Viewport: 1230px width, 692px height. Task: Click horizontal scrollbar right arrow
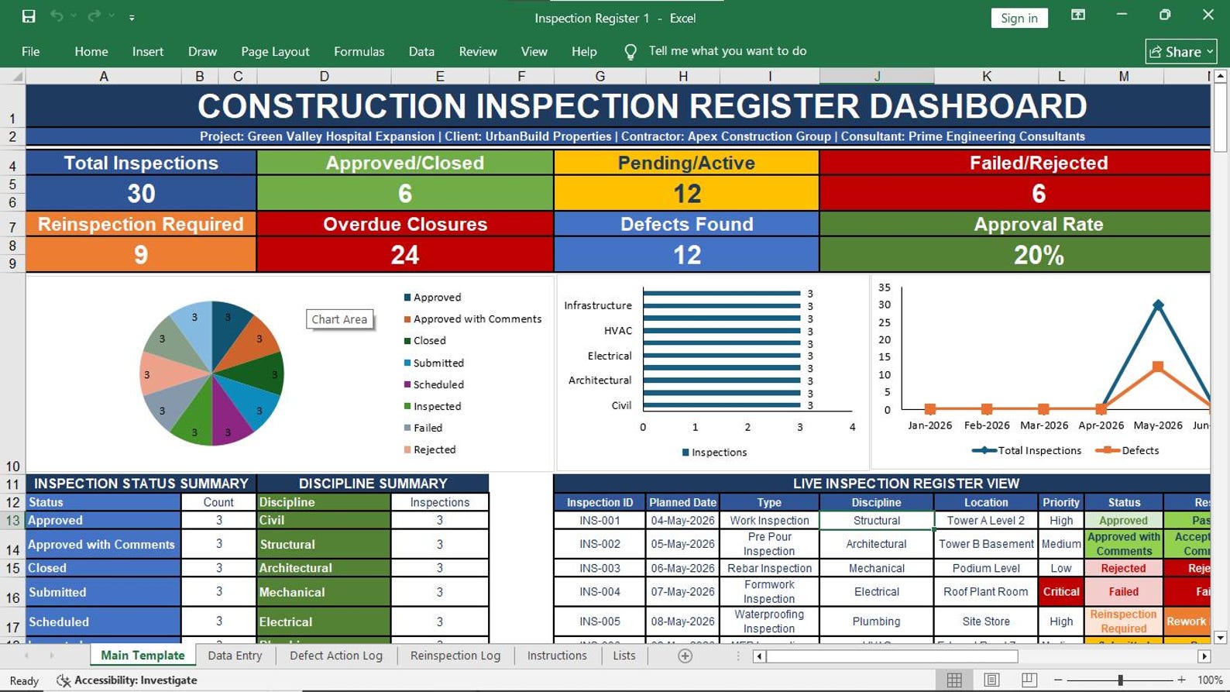[x=1204, y=656]
